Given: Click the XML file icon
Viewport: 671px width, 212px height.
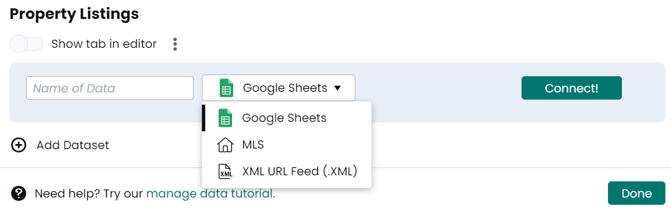Looking at the screenshot, I should [x=225, y=171].
